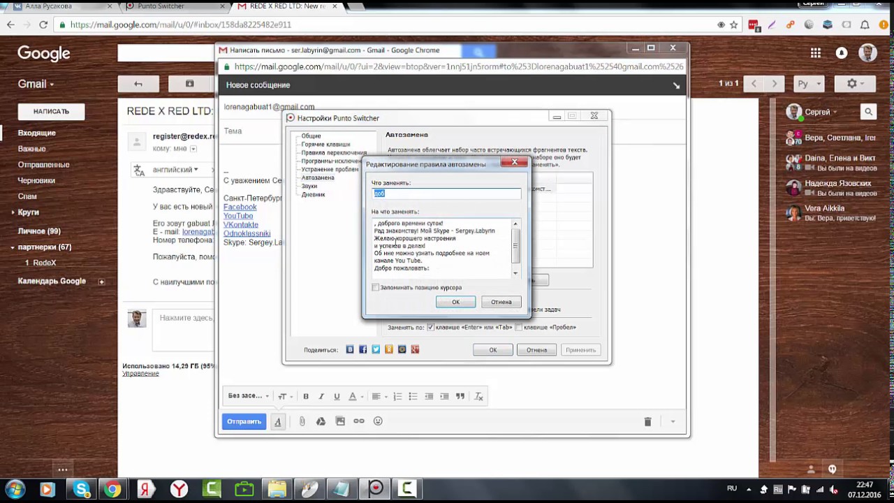Open the text size dropdown

pos(285,396)
